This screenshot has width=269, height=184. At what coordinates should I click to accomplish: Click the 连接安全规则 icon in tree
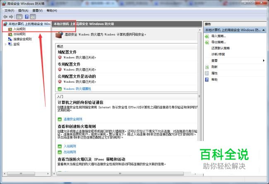(x=10, y=39)
